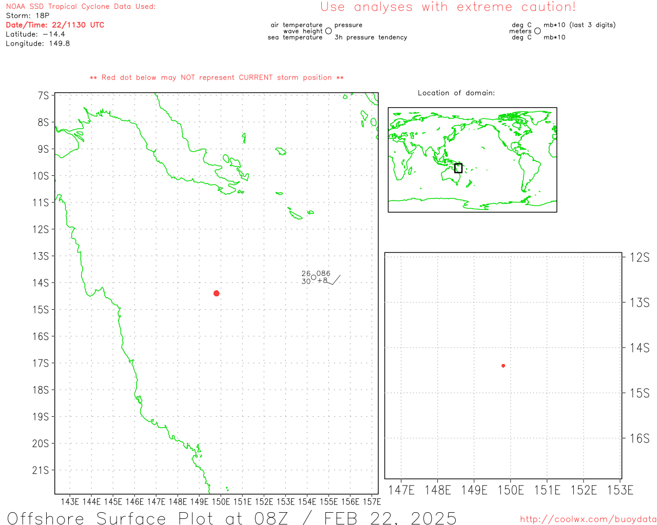
Task: Click 'NOAA SSD Tropical Cyclone Data Used:' text
Action: pos(81,7)
